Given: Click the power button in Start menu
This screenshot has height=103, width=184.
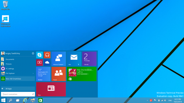Looking at the screenshot, I should (x=33, y=53).
